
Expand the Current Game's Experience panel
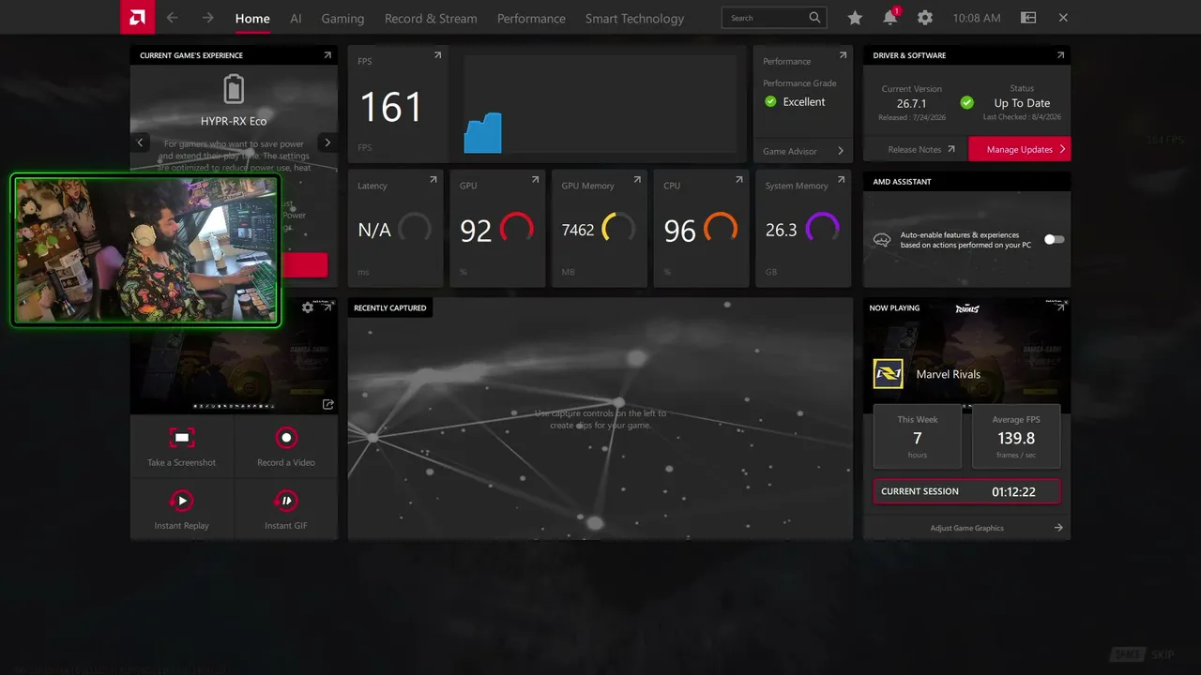point(327,55)
